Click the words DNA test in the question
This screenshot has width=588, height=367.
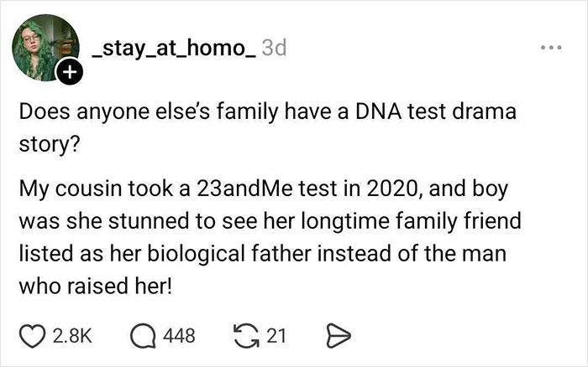(395, 110)
